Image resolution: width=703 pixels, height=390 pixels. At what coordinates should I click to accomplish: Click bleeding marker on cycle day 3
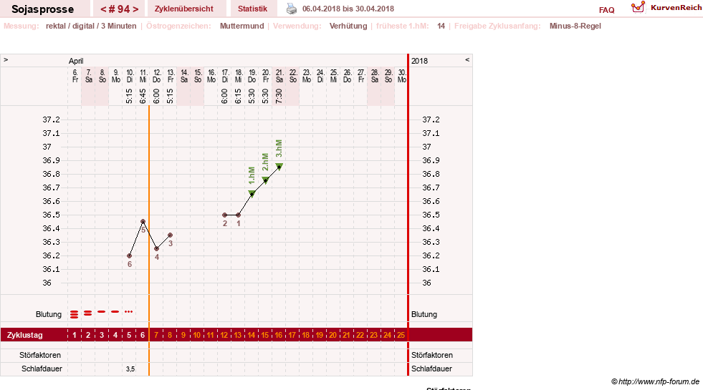[x=102, y=311]
